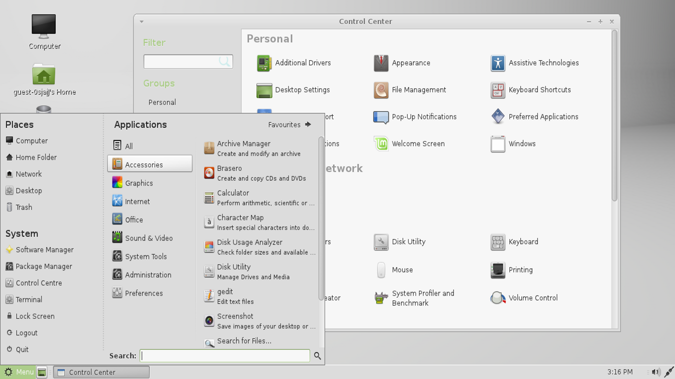
Task: Open Preferred Applications settings
Action: coord(534,117)
